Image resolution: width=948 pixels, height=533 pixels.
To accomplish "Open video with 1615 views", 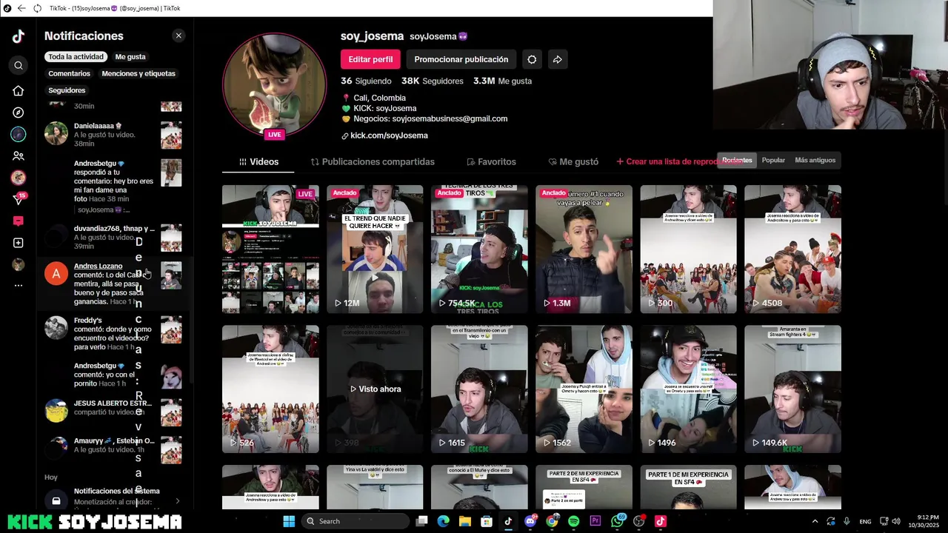I will click(479, 389).
